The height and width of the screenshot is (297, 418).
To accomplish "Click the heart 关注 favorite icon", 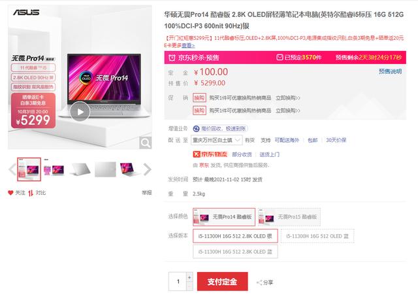I will pyautogui.click(x=10, y=193).
